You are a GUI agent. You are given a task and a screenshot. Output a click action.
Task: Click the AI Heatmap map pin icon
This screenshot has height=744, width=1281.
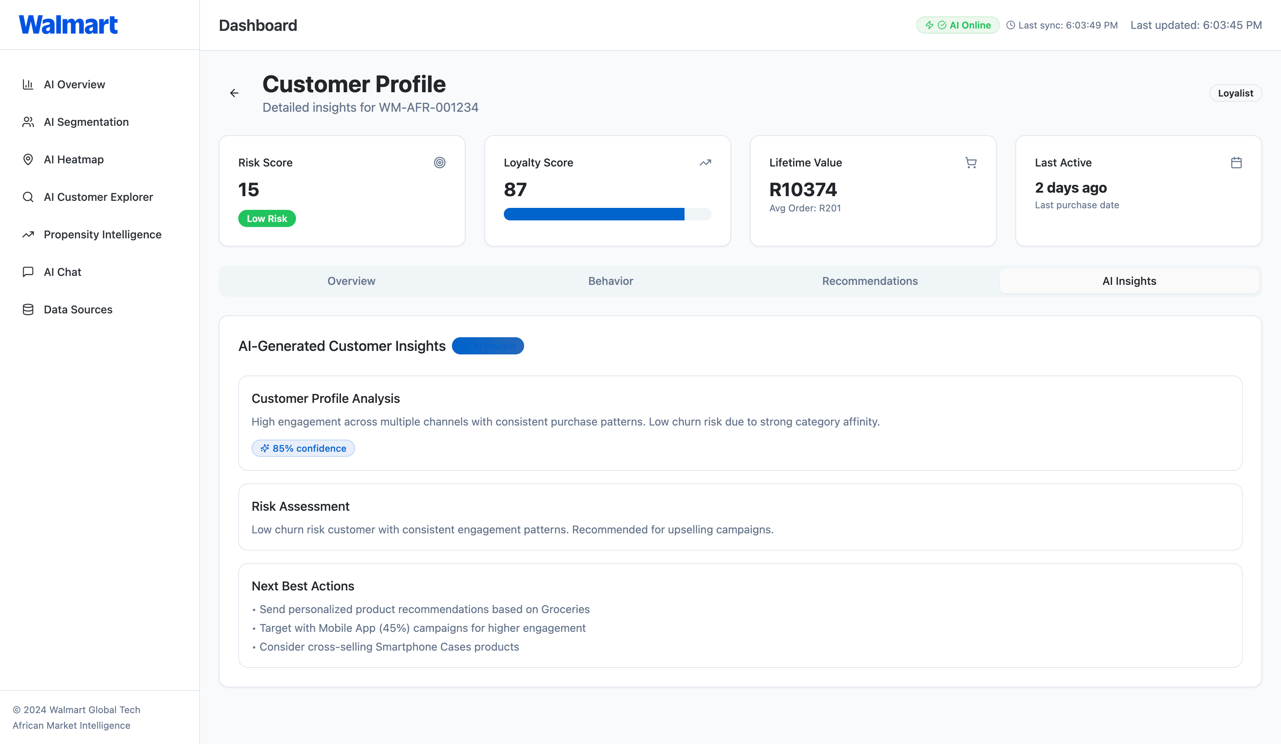[x=28, y=160]
